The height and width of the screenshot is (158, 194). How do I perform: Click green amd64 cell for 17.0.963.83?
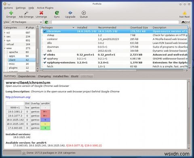[45, 128]
